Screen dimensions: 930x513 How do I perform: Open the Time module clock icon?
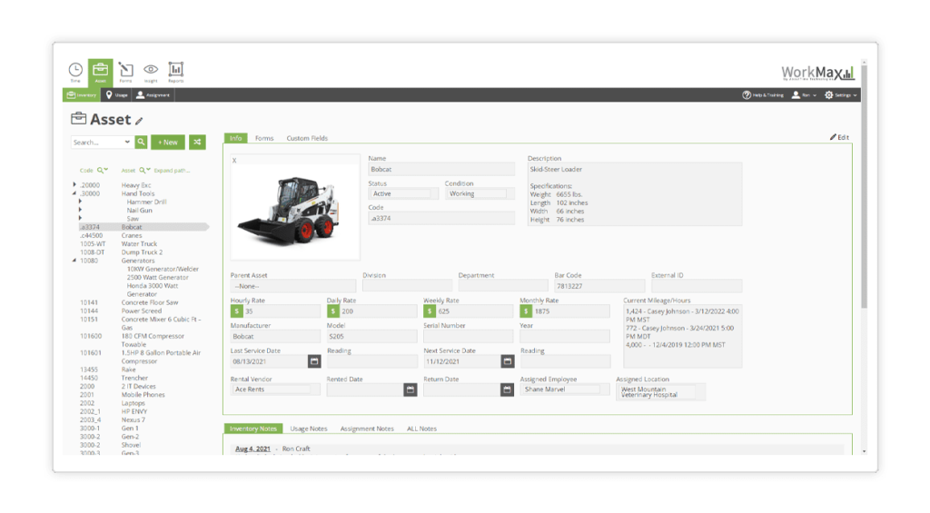(x=75, y=71)
